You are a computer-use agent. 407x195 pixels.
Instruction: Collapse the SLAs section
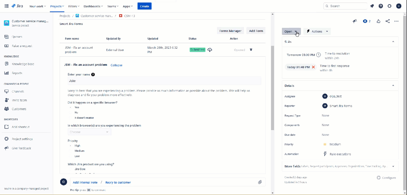tap(393, 42)
